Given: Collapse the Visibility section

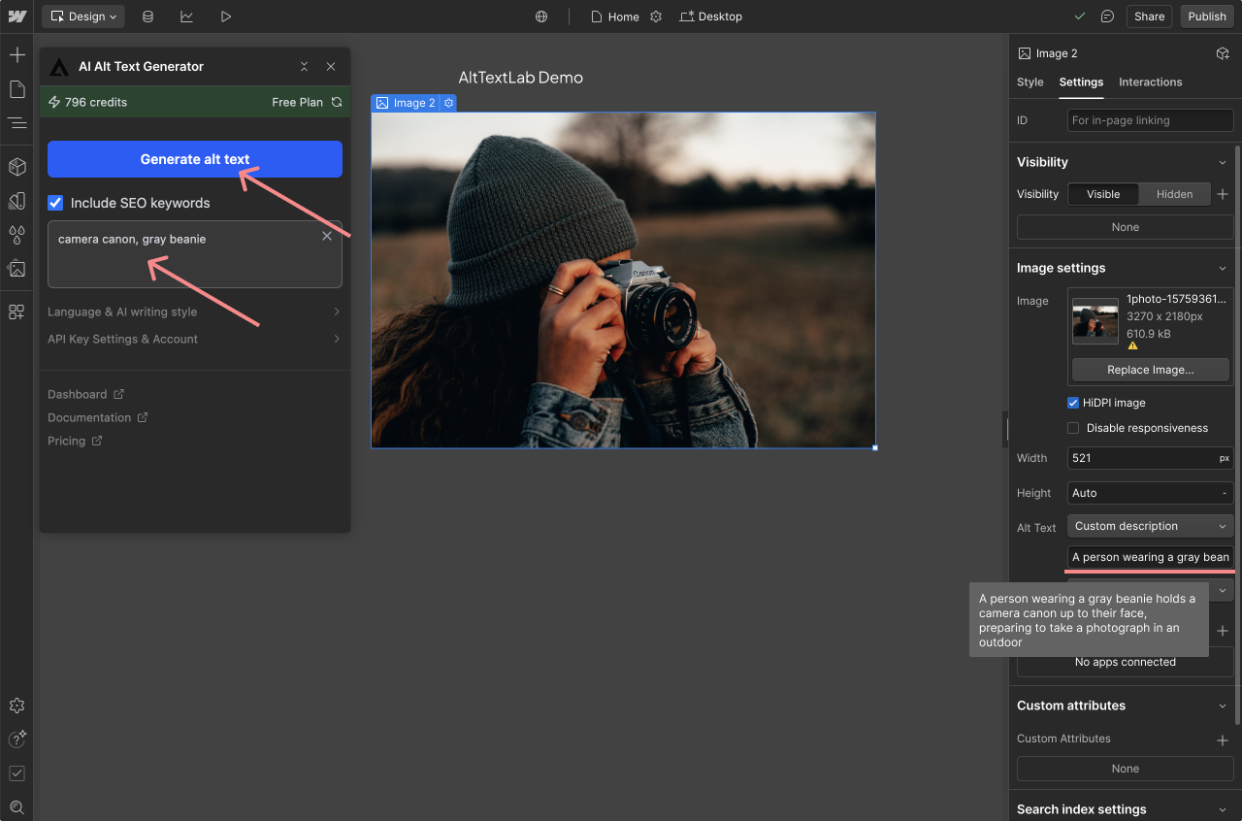Looking at the screenshot, I should [1223, 162].
